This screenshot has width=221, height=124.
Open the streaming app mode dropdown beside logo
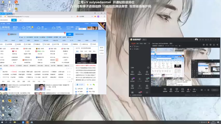[144, 39]
